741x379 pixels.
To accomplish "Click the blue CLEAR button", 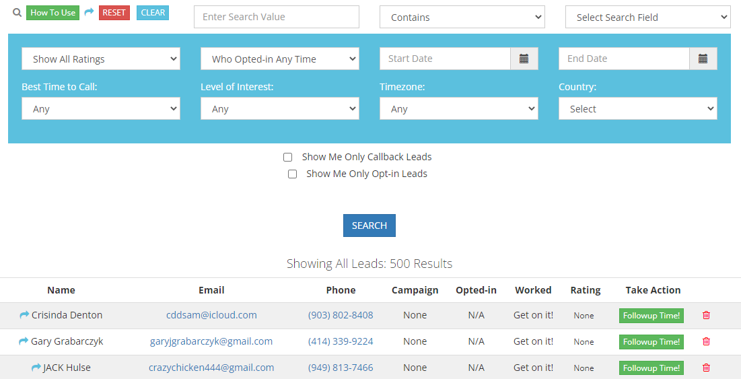I will click(x=153, y=13).
